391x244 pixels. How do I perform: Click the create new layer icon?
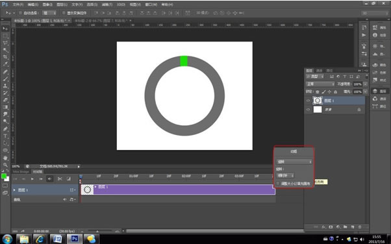pyautogui.click(x=353, y=226)
